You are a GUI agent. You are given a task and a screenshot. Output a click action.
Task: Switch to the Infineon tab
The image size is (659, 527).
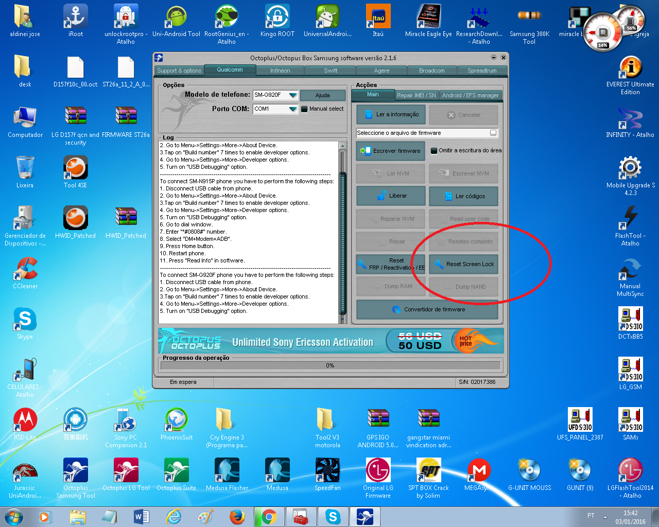pos(280,71)
